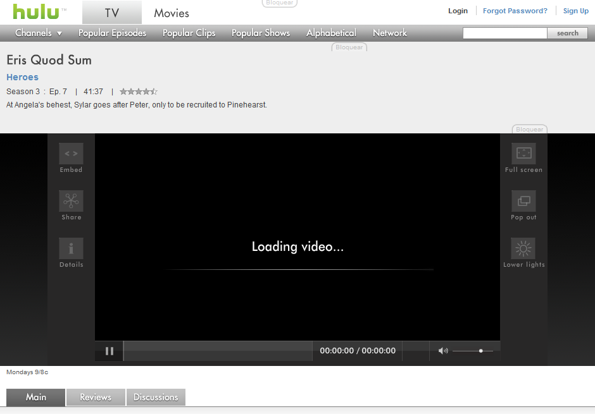Pause the video playback
The image size is (595, 414).
tap(110, 351)
